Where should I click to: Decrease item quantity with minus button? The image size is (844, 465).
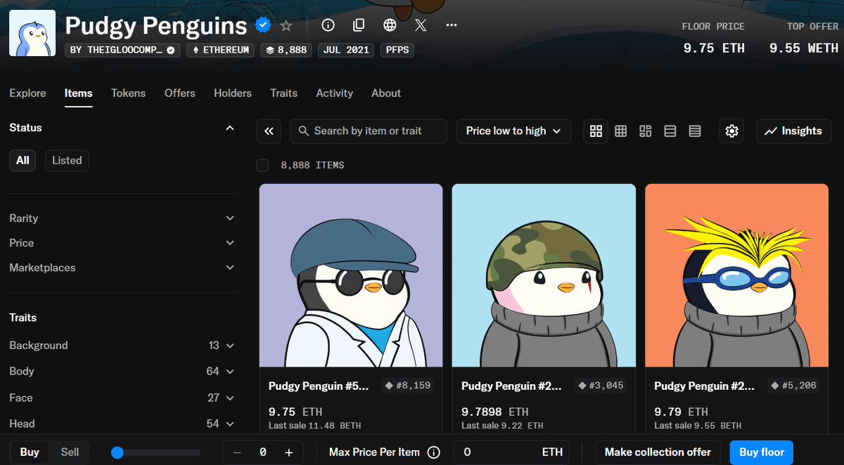tap(237, 452)
